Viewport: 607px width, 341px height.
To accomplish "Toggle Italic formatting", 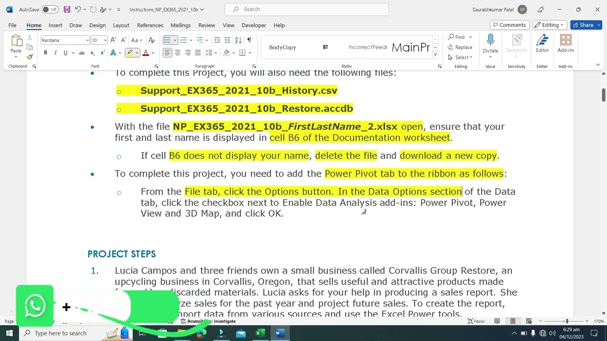I will click(55, 53).
